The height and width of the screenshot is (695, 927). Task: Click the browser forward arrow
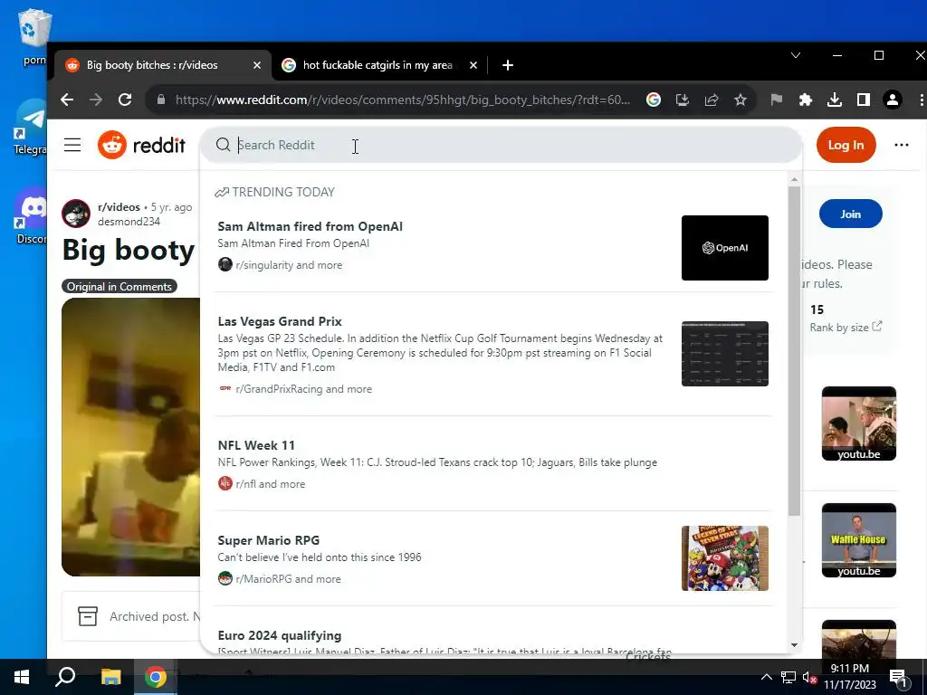[x=96, y=100]
